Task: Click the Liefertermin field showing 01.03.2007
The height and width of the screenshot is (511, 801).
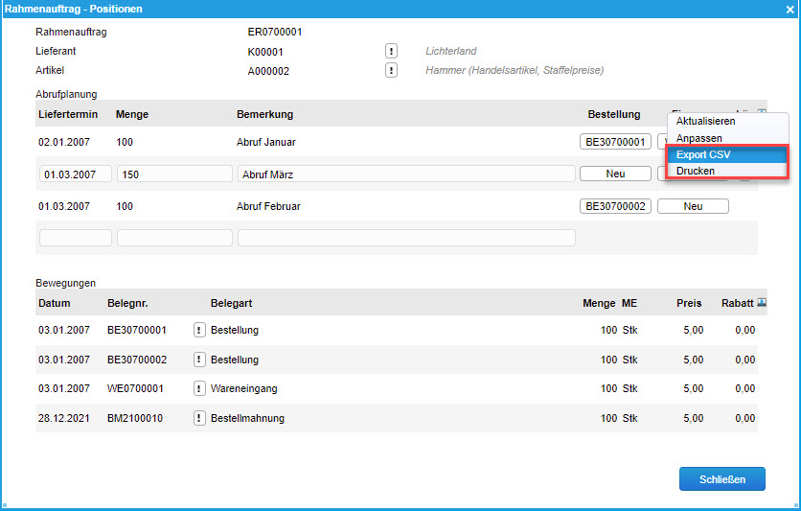Action: pos(75,174)
